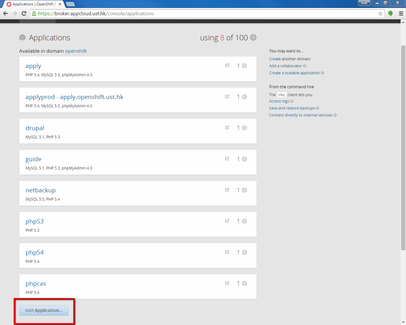406x325 pixels.
Task: Open external link icon for php53 app
Action: [x=227, y=221]
